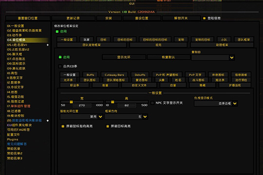Open the 光环条 sub-tab
The width and height of the screenshot is (263, 175).
(68, 80)
